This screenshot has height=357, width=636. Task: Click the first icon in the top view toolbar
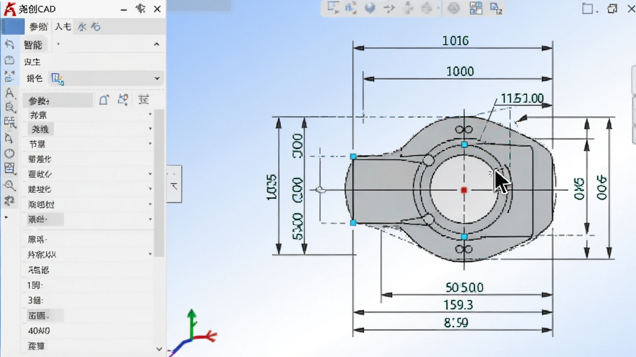tap(333, 8)
